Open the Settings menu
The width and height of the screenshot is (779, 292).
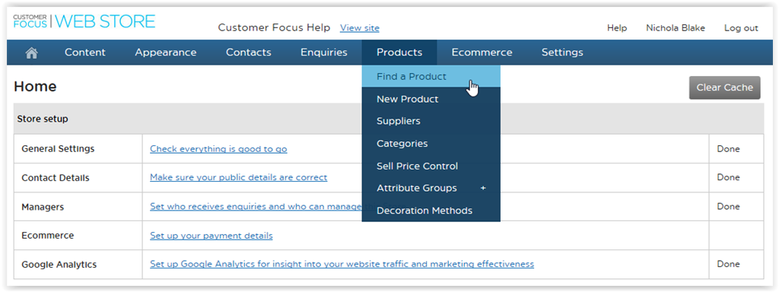click(562, 52)
